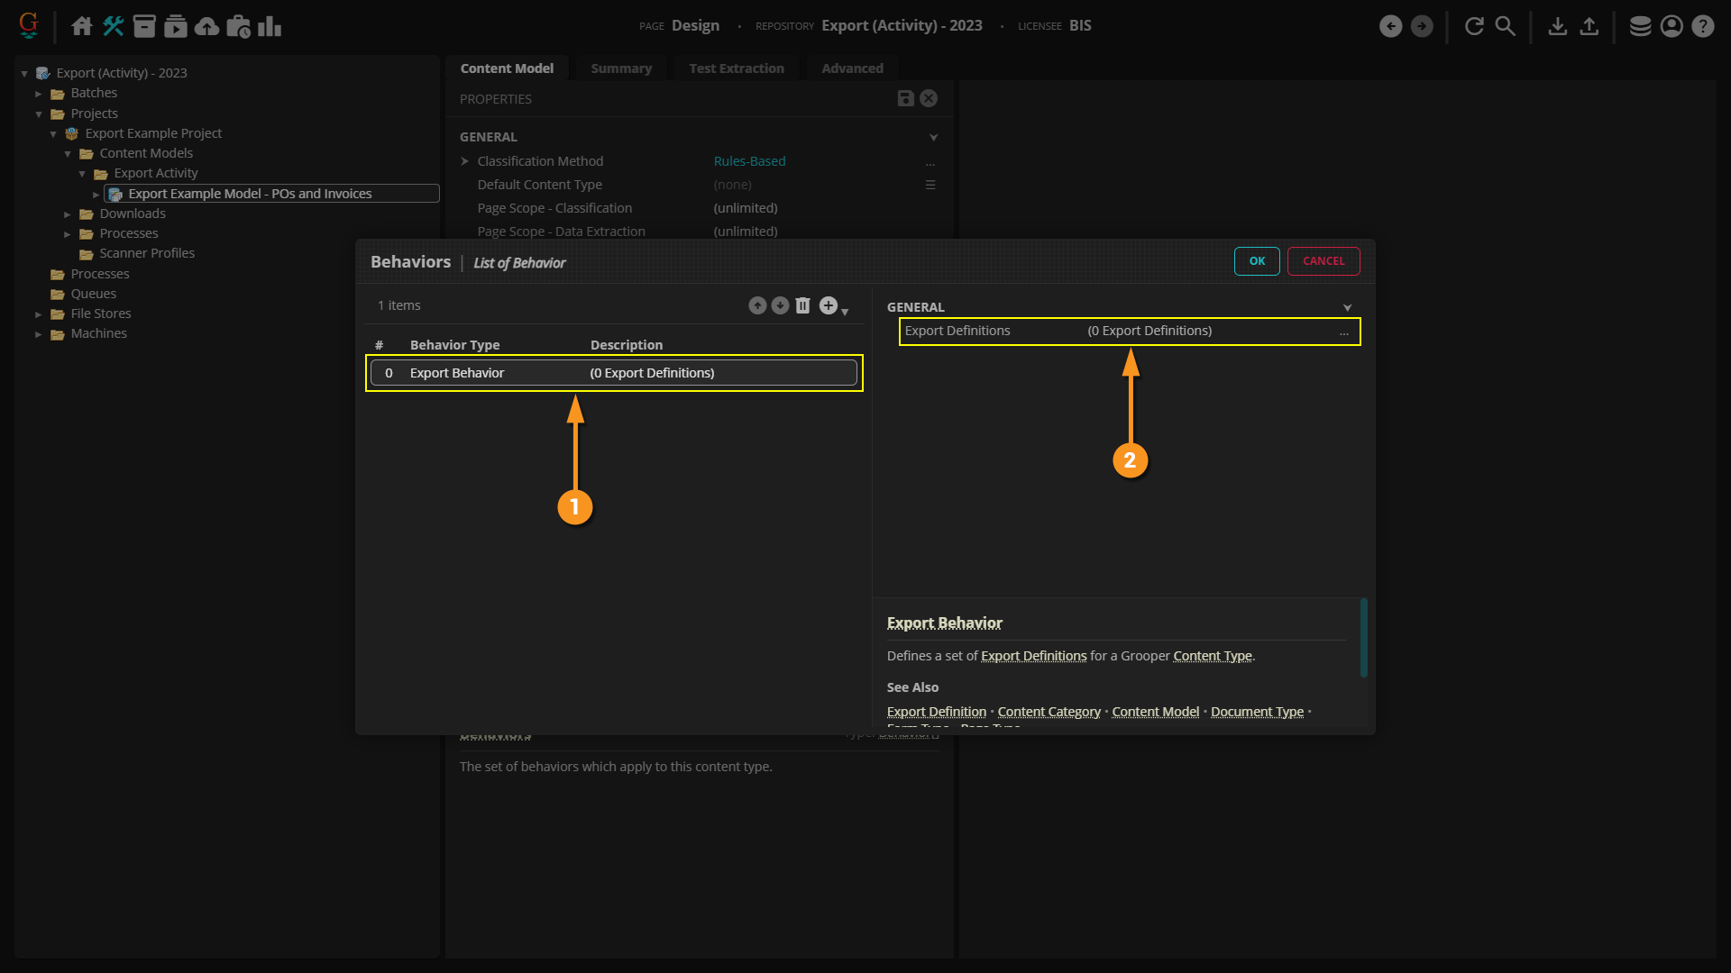Open Export Definitions ellipsis editor
This screenshot has width=1731, height=973.
[1343, 332]
